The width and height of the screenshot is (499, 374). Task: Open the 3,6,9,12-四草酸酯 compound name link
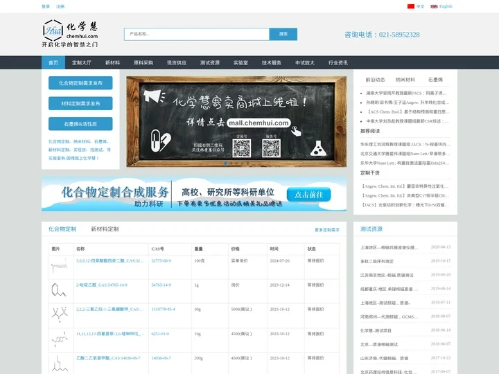tap(110, 261)
